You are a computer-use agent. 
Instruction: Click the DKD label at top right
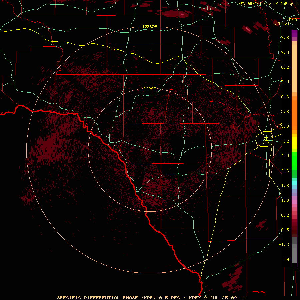tap(293, 20)
